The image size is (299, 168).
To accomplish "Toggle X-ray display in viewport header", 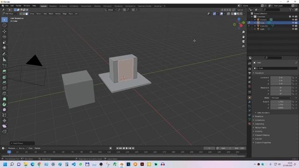I will (228, 14).
